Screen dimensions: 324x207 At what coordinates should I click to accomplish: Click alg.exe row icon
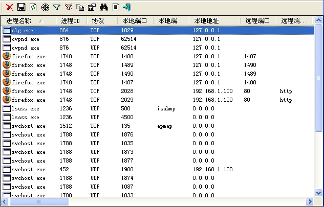tap(7, 30)
